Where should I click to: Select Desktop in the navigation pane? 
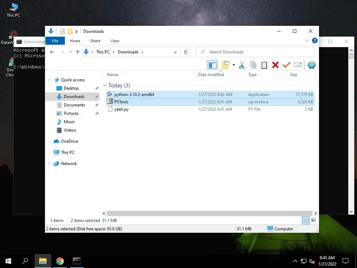[71, 88]
